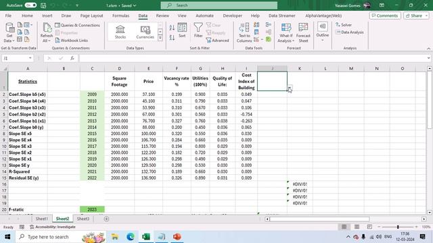Open the Windows Start menu
The width and height of the screenshot is (433, 243).
pos(7,237)
